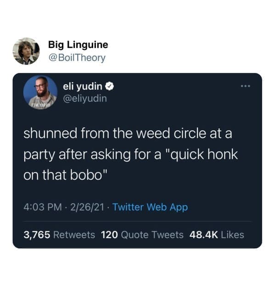Click the tweet text about the weed circle
Viewport: 275px width, 286px height.
130,154
